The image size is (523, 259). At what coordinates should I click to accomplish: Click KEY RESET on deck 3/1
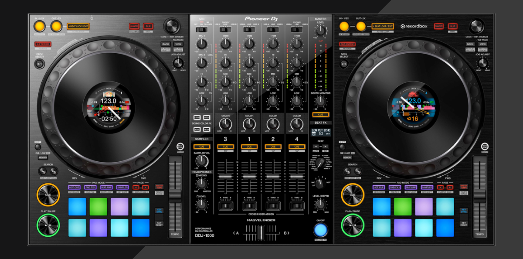pyautogui.click(x=159, y=224)
